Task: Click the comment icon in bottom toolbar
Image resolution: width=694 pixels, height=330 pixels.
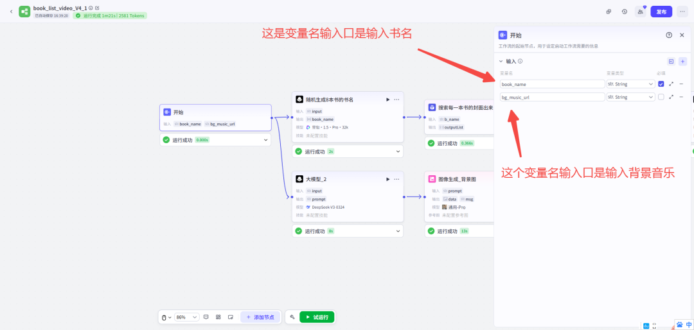Action: pyautogui.click(x=206, y=317)
